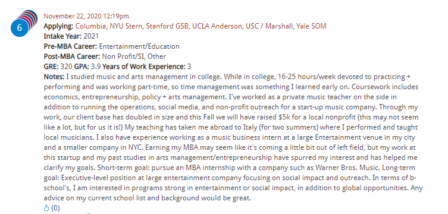Screen dimensions: 448x214
Task: Go to the Yale SOM link
Action: pyautogui.click(x=311, y=26)
